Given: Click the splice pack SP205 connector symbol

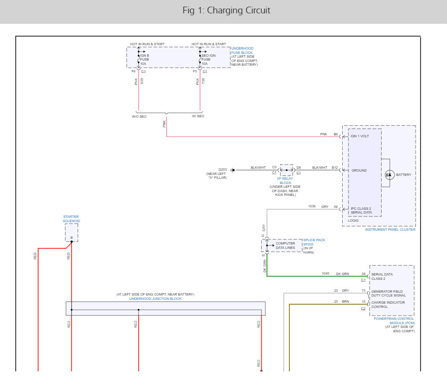Looking at the screenshot, I should point(267,245).
